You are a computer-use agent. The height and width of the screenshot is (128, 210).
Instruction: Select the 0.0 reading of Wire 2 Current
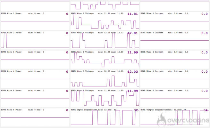(205, 14)
